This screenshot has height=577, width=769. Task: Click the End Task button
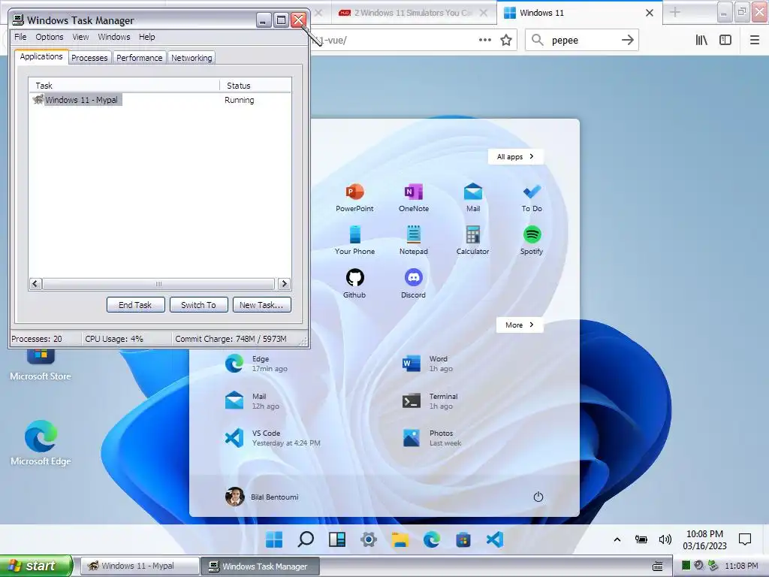[135, 305]
